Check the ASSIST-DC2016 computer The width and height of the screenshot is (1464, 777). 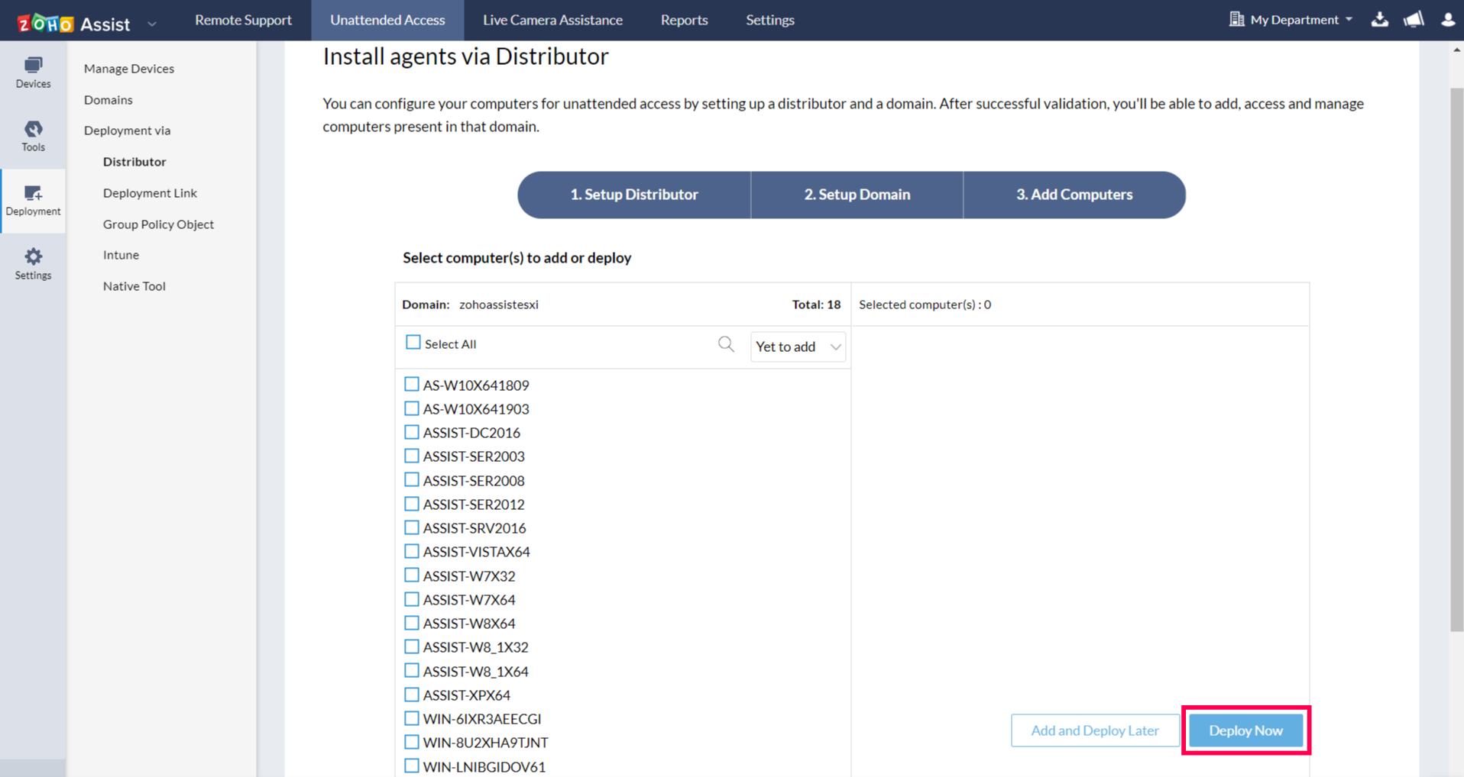[412, 431]
